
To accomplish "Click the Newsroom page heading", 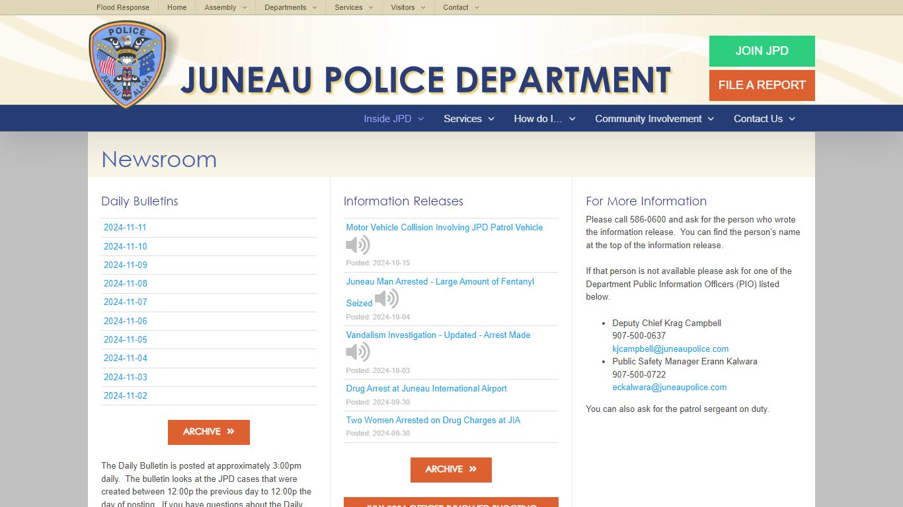I will coord(159,159).
